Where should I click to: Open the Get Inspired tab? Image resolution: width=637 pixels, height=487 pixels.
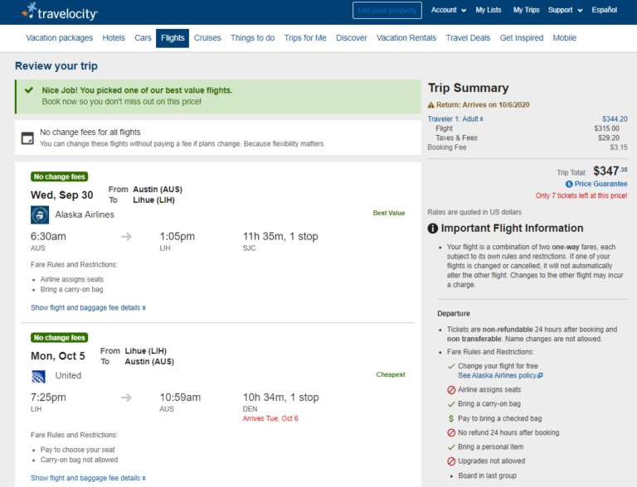tap(522, 38)
